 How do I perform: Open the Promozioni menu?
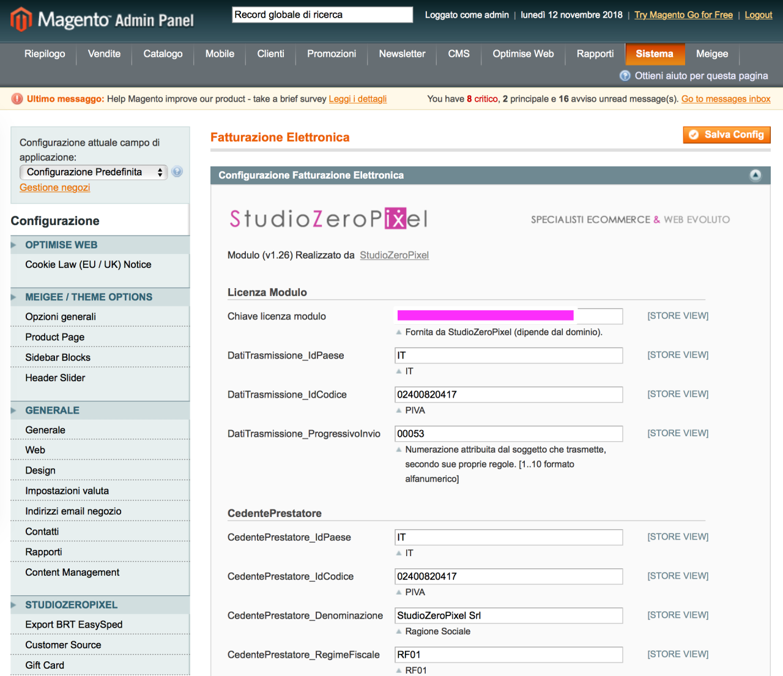[332, 54]
